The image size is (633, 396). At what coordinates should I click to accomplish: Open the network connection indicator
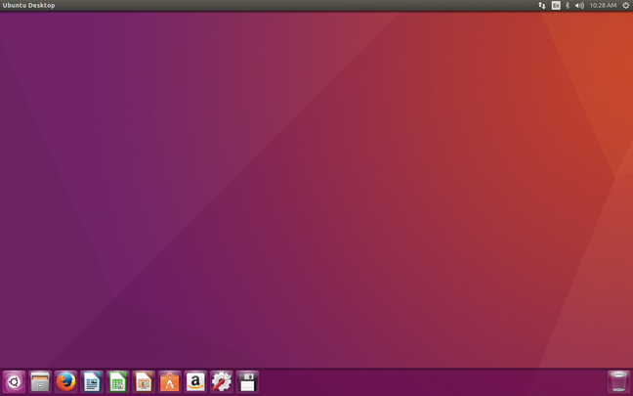[542, 5]
